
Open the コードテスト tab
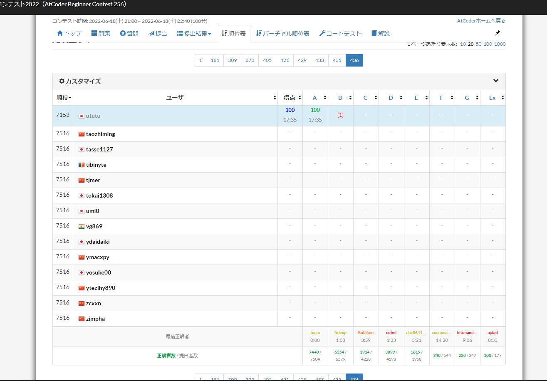(340, 34)
